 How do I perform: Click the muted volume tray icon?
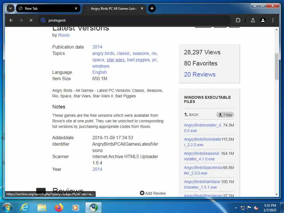256,208
